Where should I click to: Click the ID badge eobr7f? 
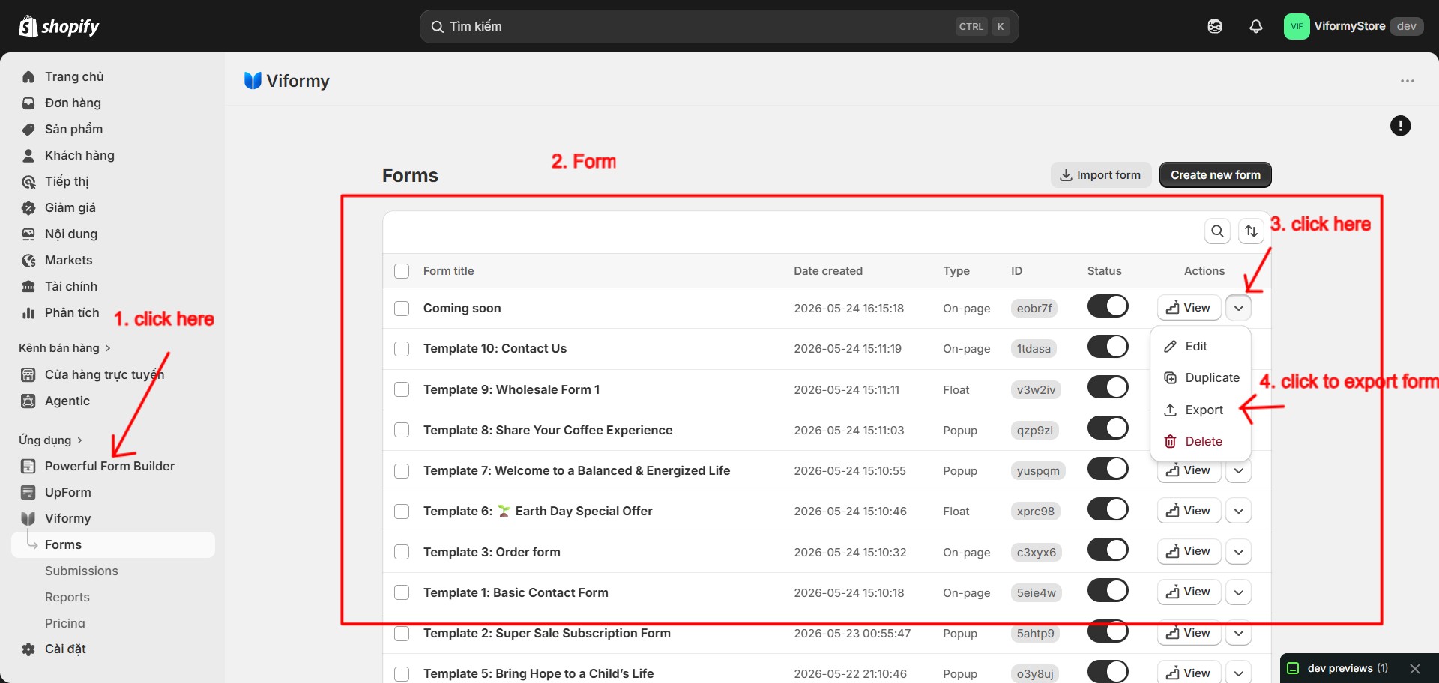pos(1034,309)
